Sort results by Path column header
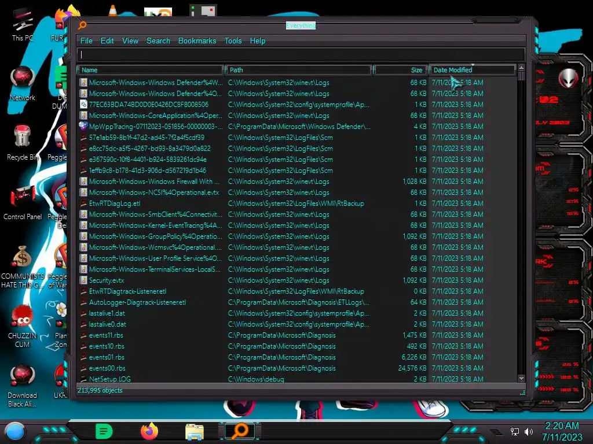The height and width of the screenshot is (444, 593). tap(298, 70)
